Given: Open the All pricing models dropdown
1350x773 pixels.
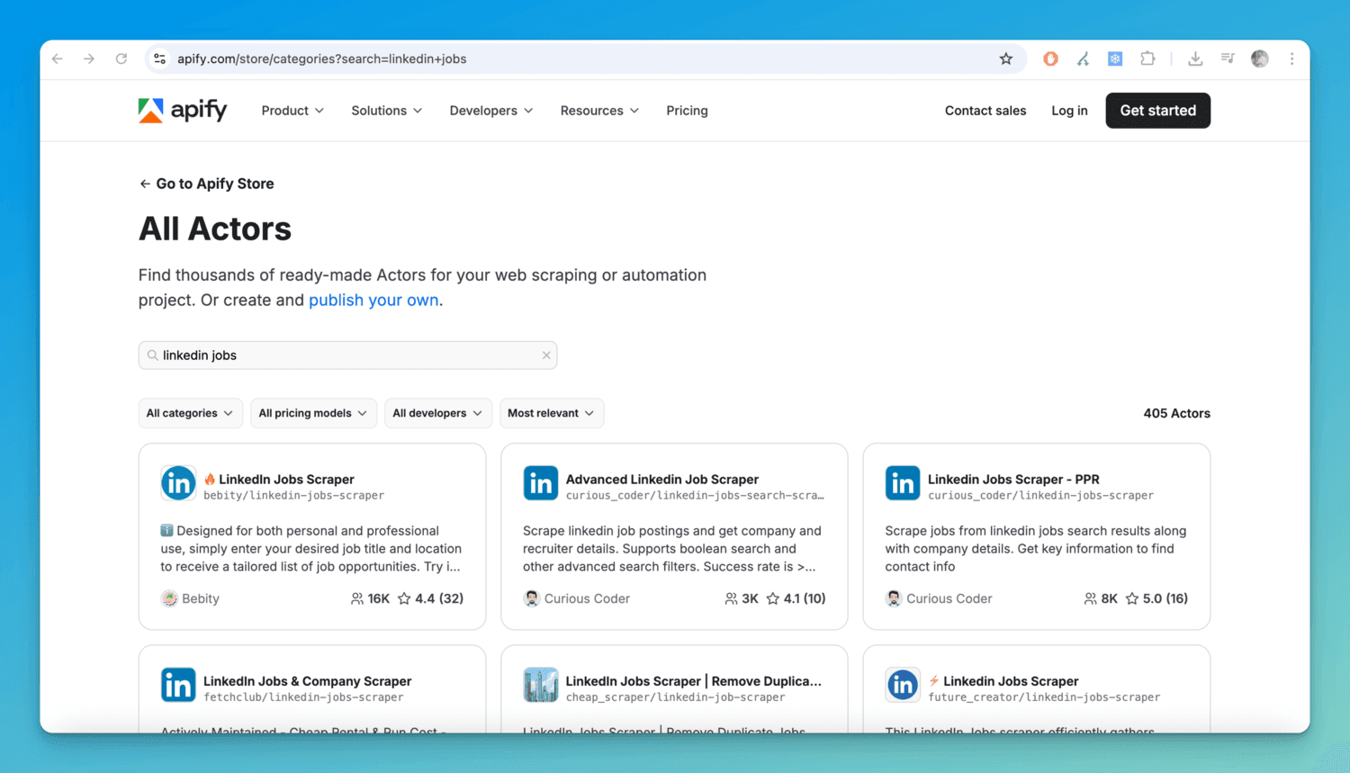Looking at the screenshot, I should (312, 413).
